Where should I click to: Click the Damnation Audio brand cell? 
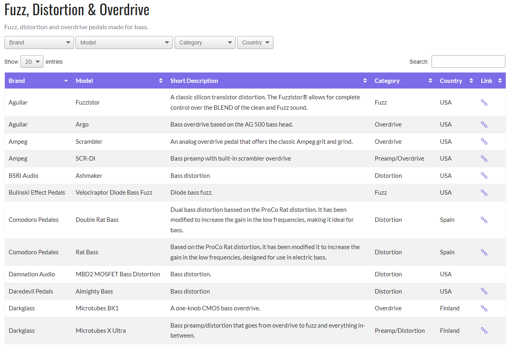(32, 274)
